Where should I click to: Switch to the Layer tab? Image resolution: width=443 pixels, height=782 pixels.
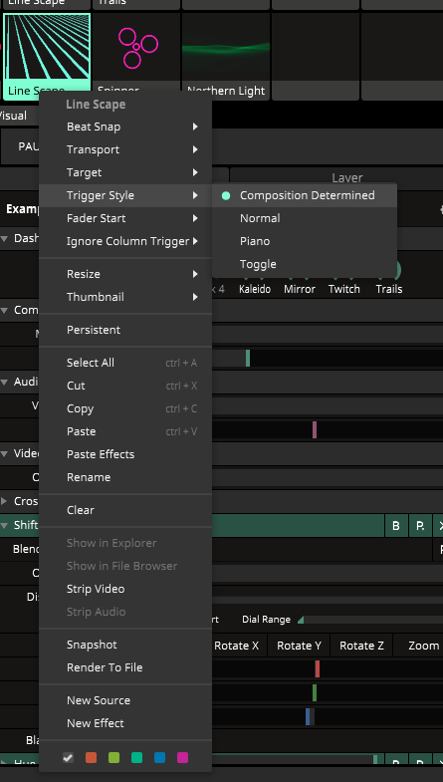[x=346, y=178]
